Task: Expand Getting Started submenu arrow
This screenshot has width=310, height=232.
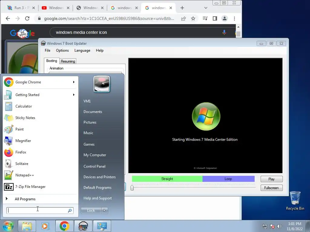Action: pyautogui.click(x=74, y=95)
